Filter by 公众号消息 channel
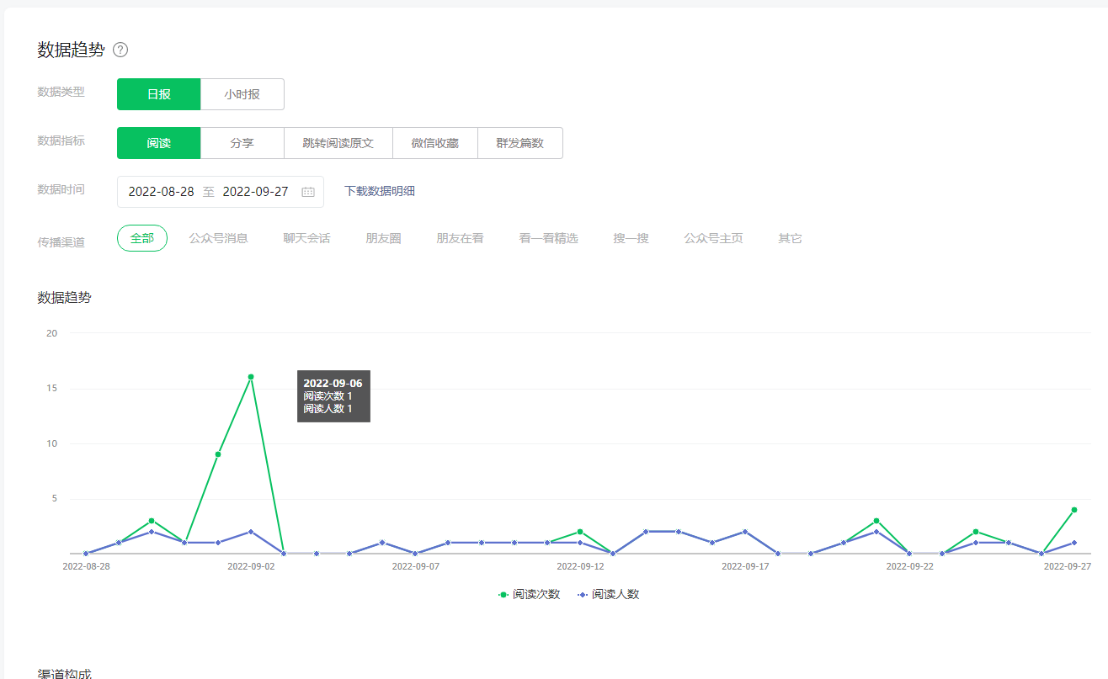1108x679 pixels. 219,238
